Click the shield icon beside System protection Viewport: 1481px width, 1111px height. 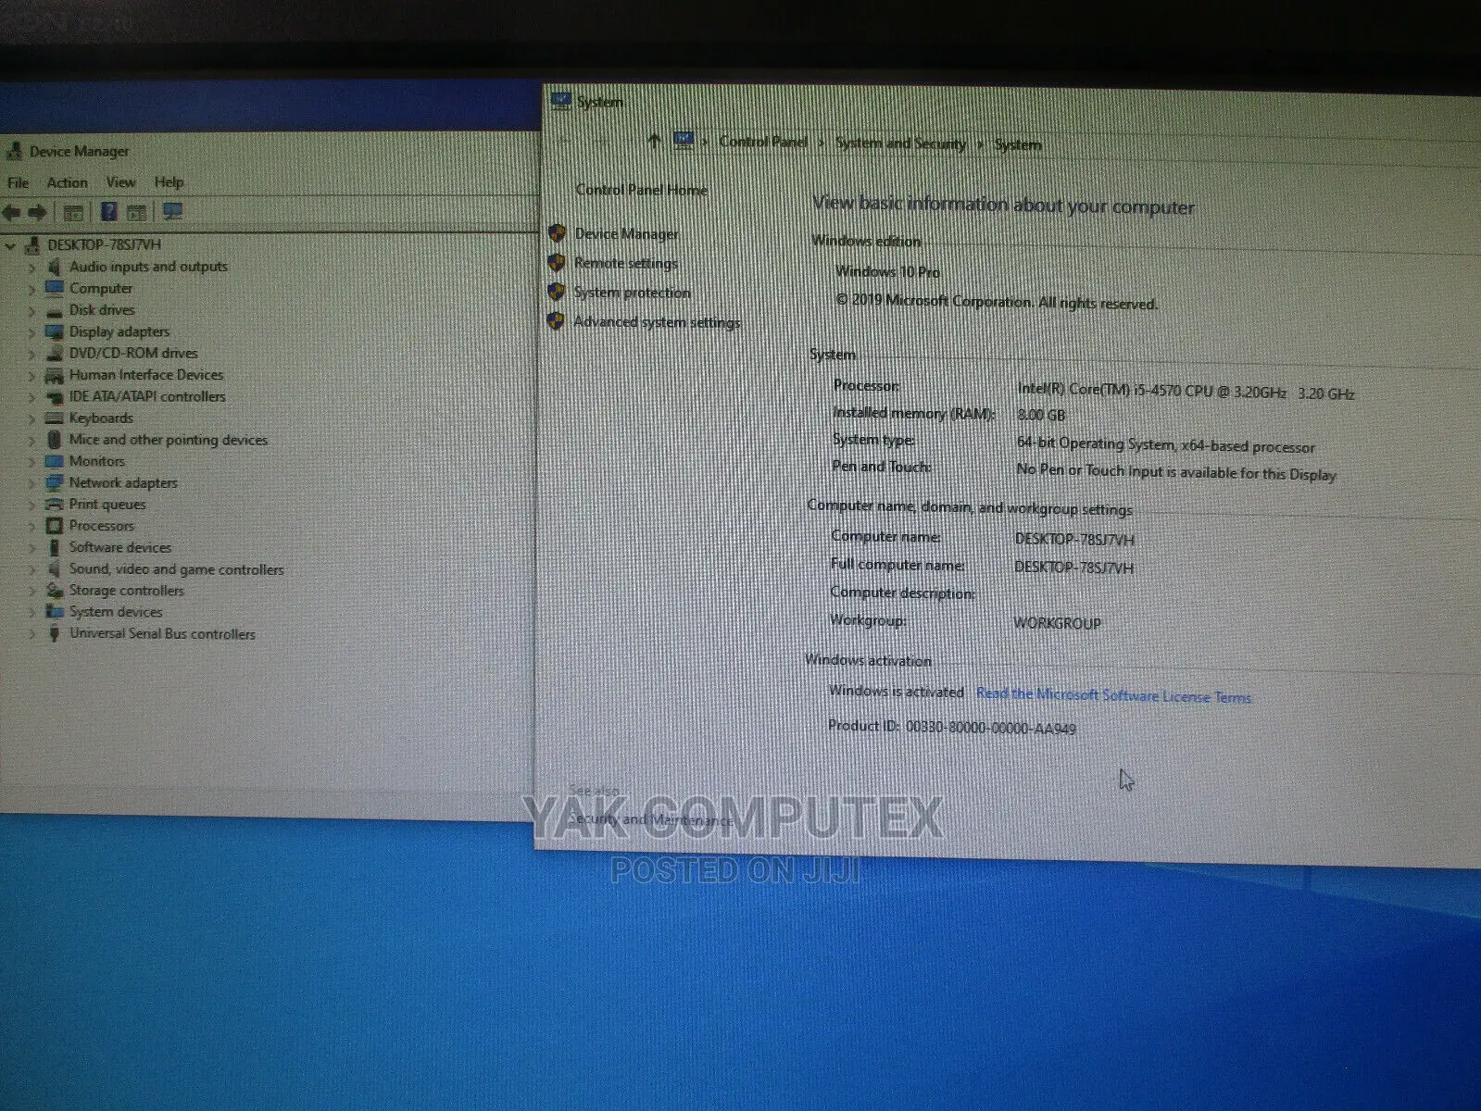click(556, 292)
